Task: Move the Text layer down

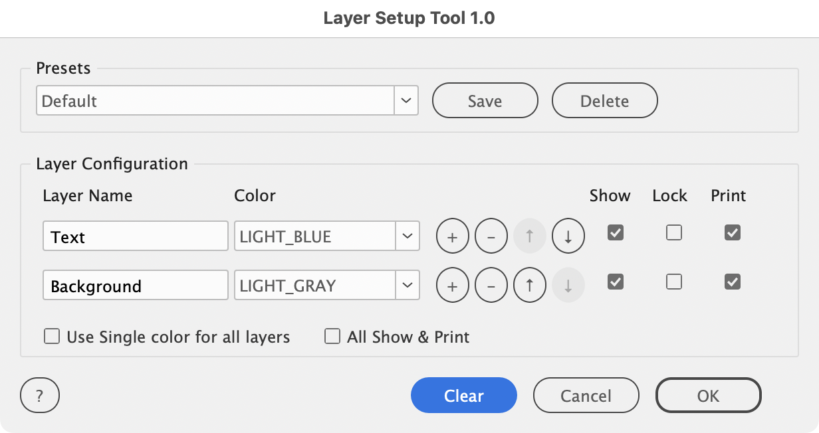Action: coord(568,237)
